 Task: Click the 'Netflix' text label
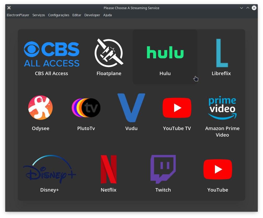[108, 190]
